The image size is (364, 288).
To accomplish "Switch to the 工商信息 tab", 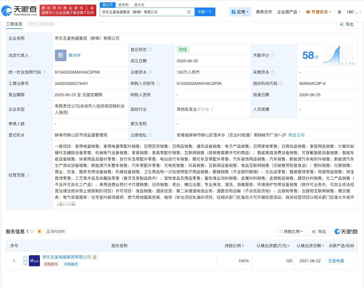I will [14, 24].
